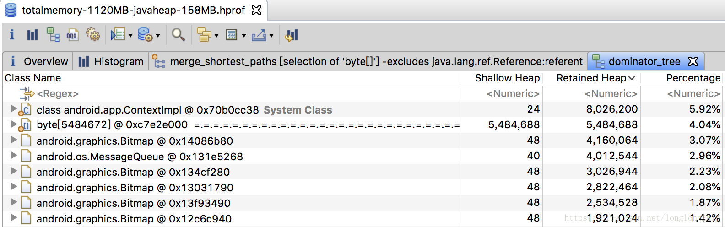Image resolution: width=725 pixels, height=227 pixels.
Task: Open the OQL query editor icon
Action: 72,35
